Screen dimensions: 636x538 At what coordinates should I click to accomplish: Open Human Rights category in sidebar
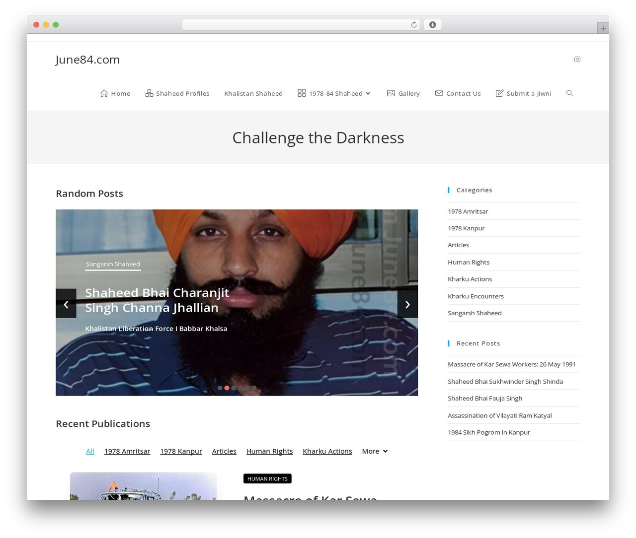point(469,262)
